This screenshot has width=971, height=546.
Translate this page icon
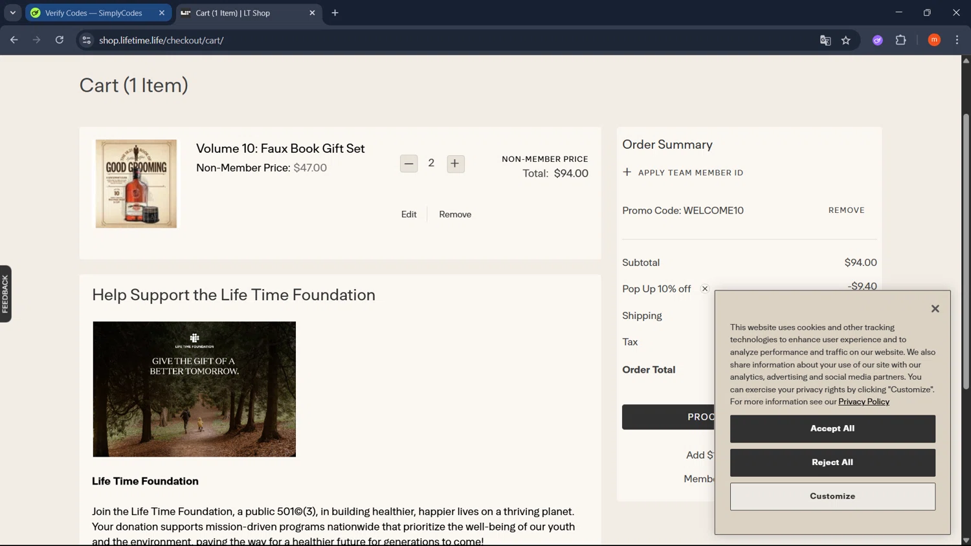pyautogui.click(x=825, y=40)
